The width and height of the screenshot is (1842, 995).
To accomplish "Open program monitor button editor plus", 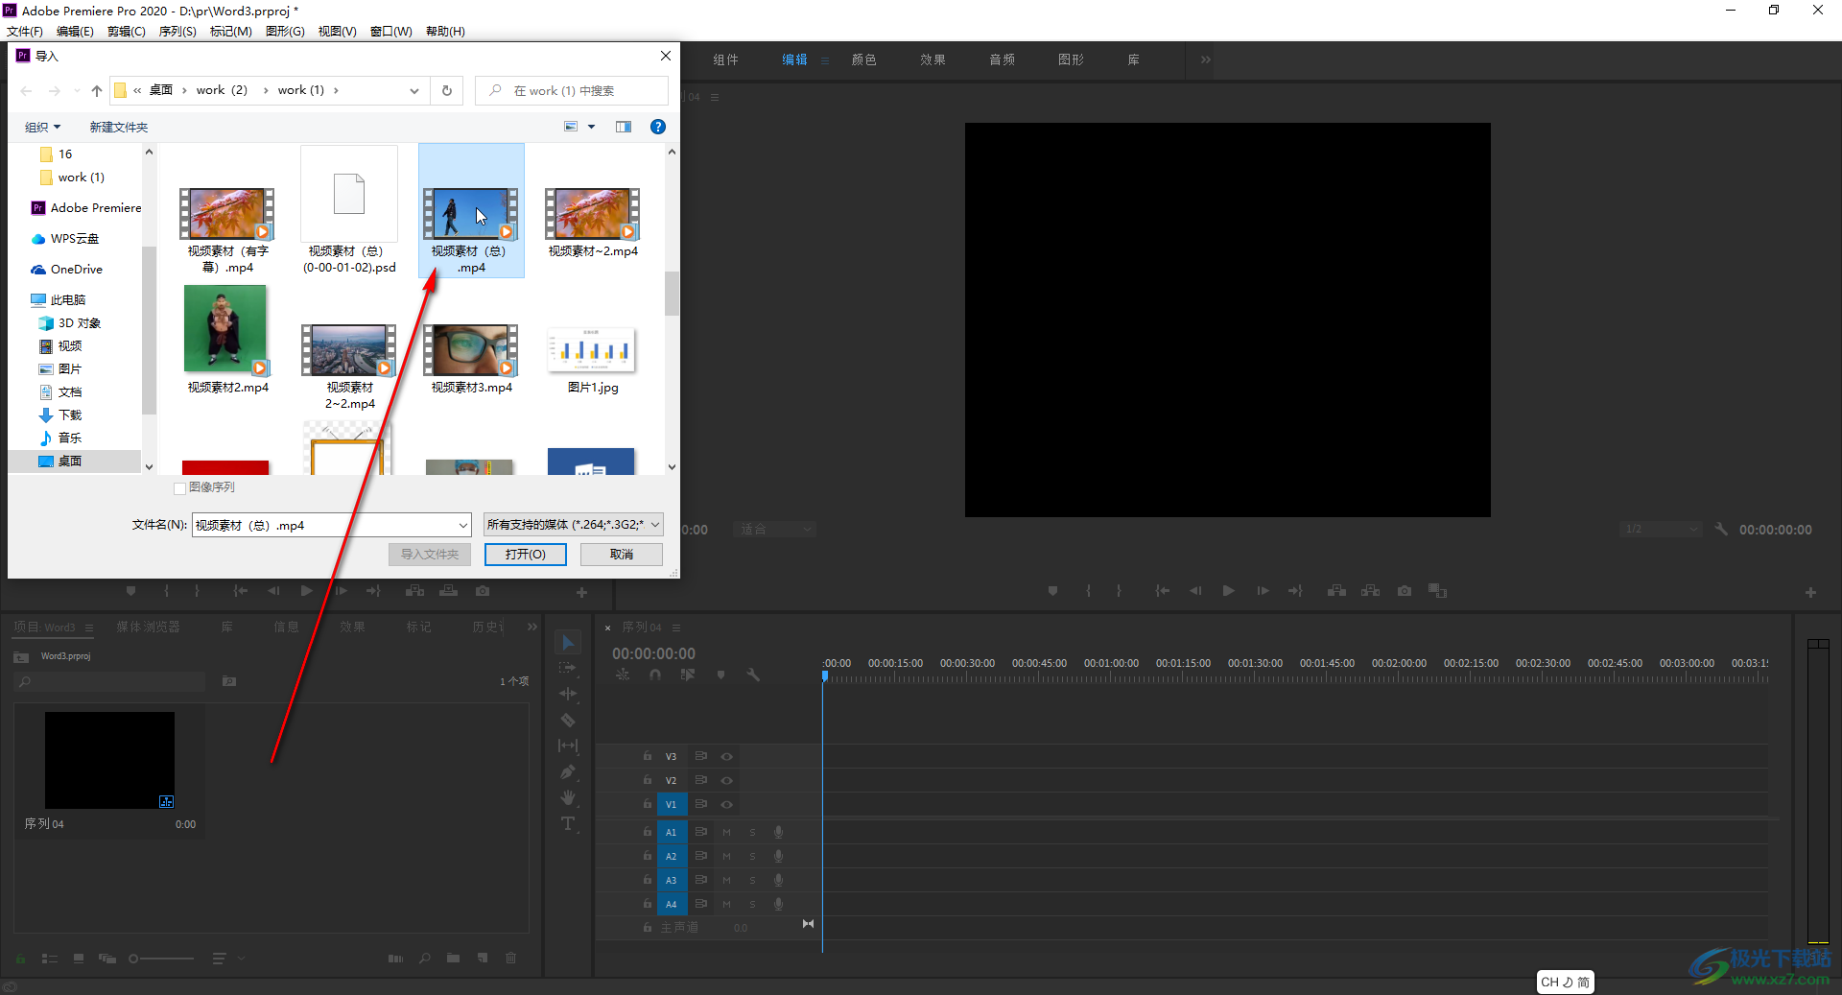I will (1810, 592).
